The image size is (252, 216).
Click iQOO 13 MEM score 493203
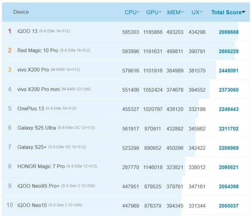click(x=175, y=32)
